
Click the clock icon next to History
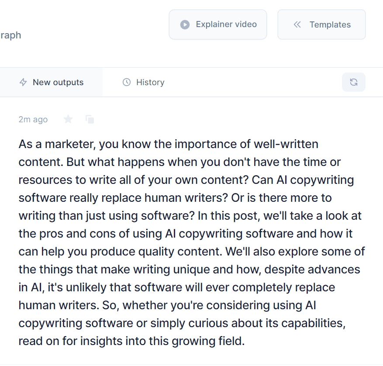[127, 82]
